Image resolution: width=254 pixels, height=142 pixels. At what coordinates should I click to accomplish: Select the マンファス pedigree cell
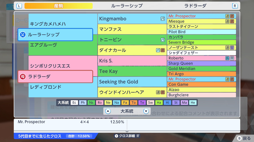(132, 29)
